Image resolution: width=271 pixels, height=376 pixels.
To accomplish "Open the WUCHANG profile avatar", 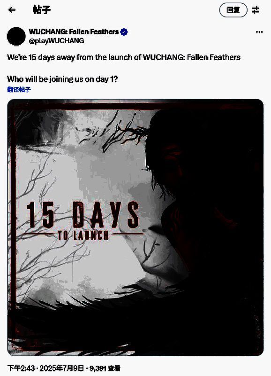I will point(16,36).
